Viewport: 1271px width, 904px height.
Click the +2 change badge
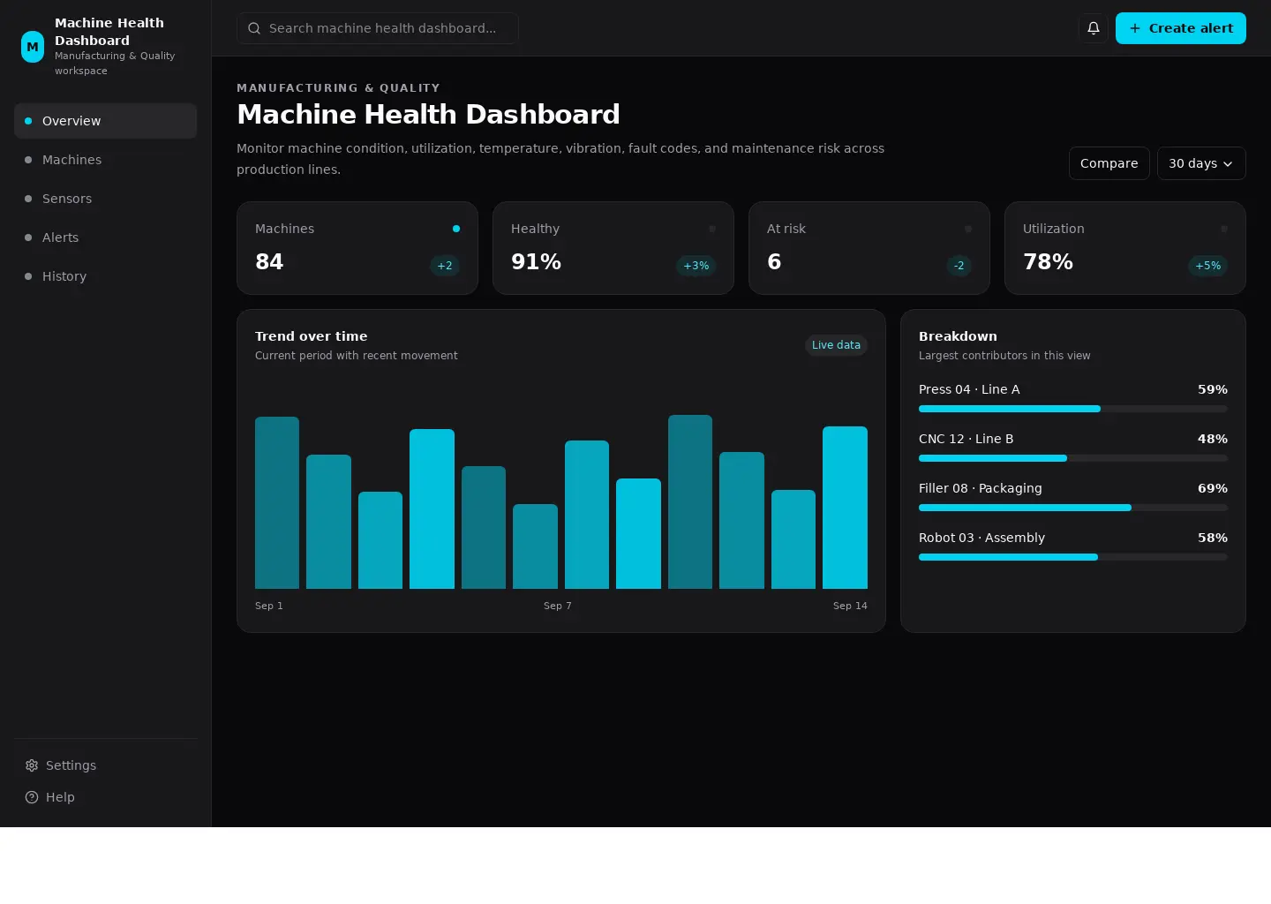pyautogui.click(x=445, y=266)
